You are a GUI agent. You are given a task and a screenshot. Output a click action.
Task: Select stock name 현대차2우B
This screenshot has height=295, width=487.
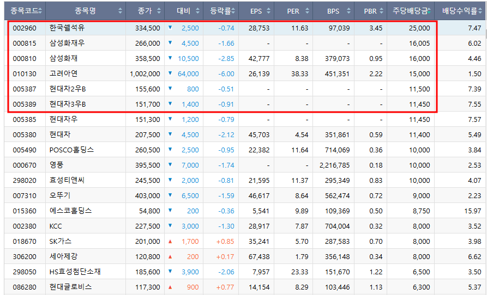(x=68, y=89)
